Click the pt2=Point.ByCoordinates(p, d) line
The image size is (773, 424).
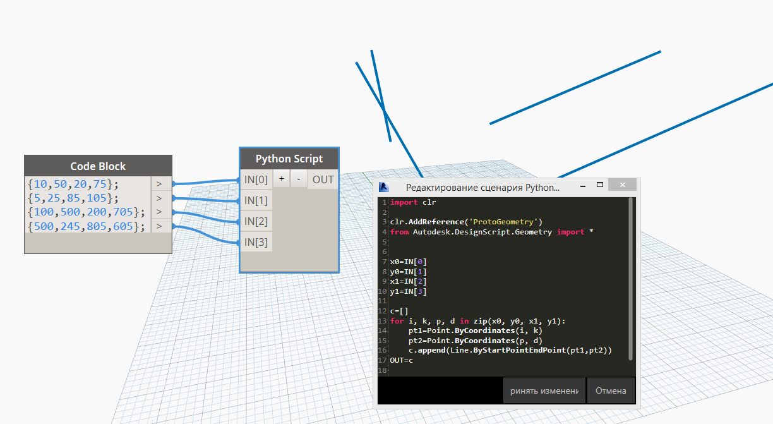coord(476,341)
